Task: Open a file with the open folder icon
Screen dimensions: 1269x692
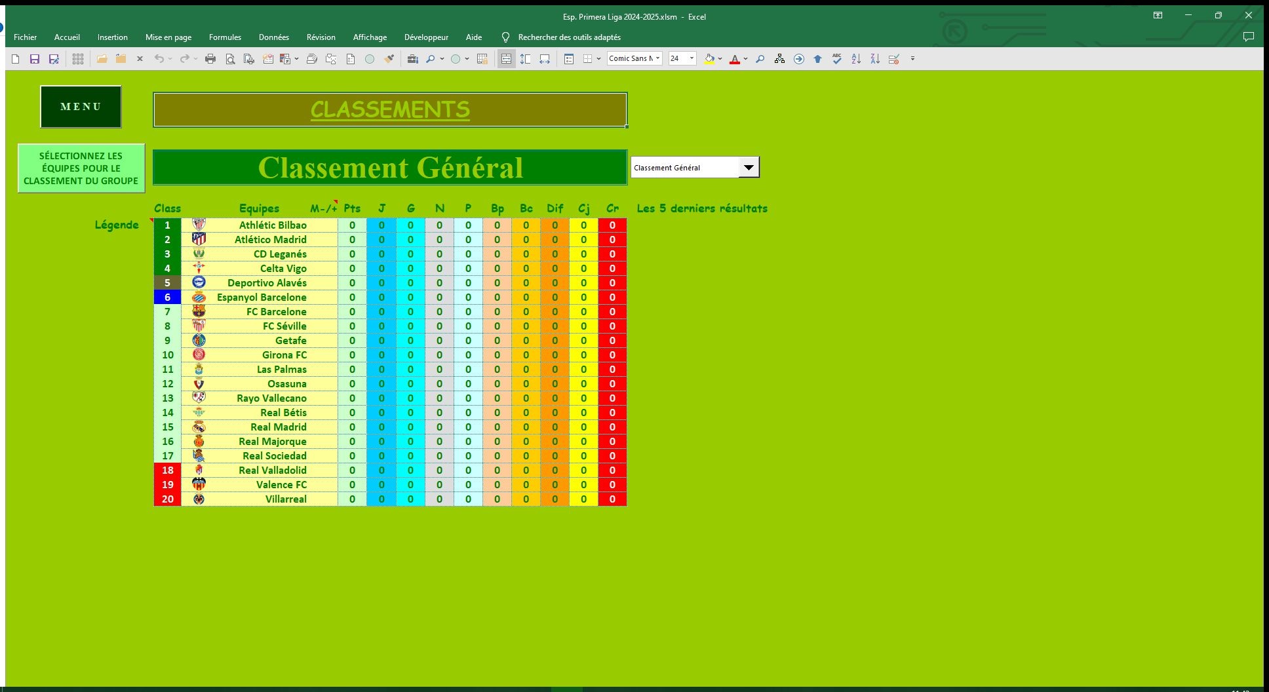Action: (x=102, y=59)
